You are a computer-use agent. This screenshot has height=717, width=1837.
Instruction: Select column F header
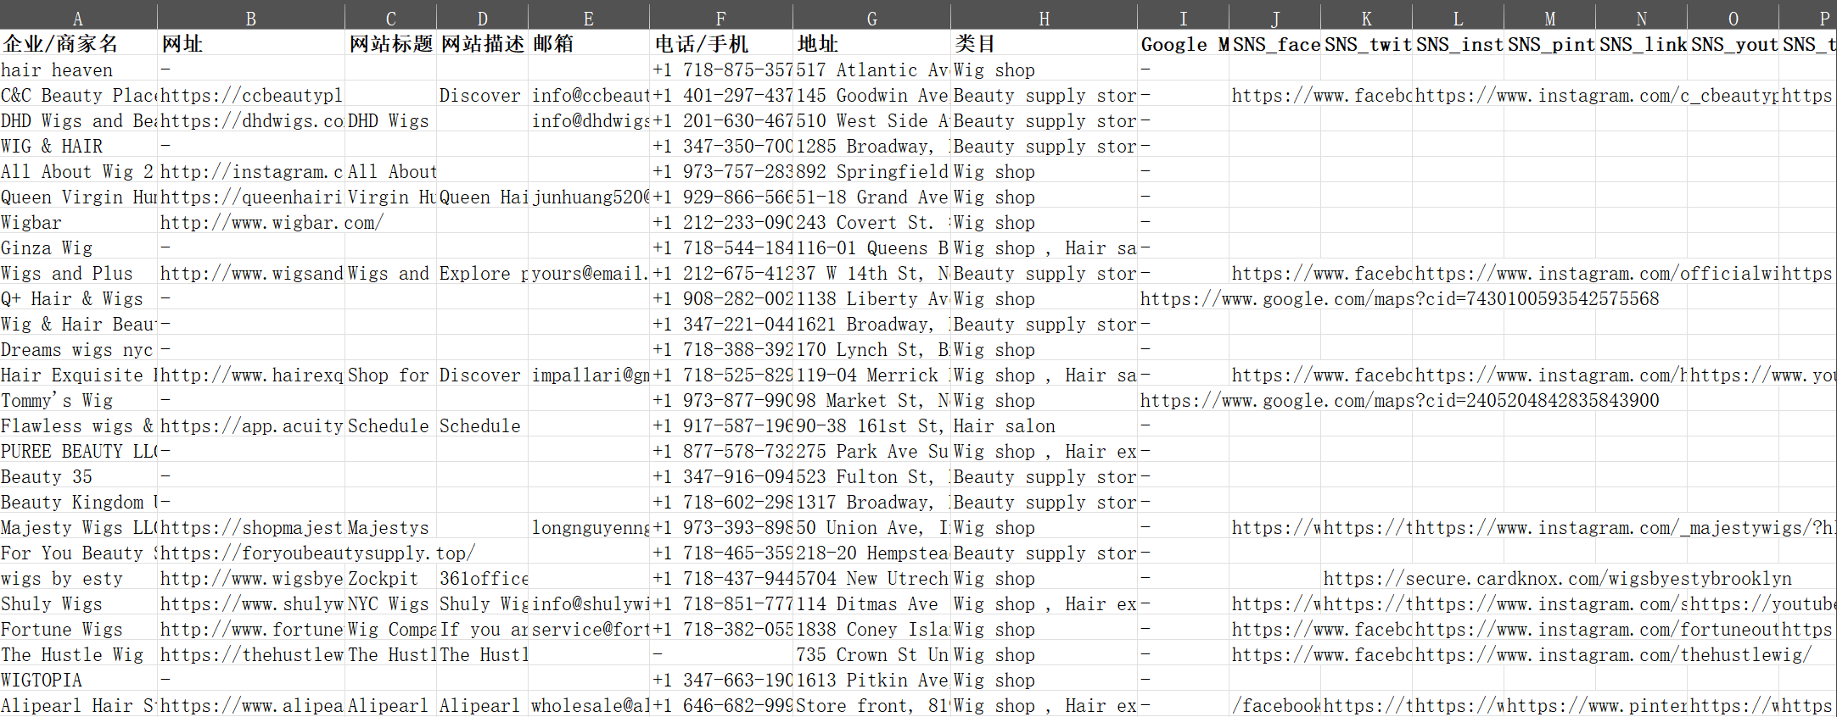click(x=720, y=19)
